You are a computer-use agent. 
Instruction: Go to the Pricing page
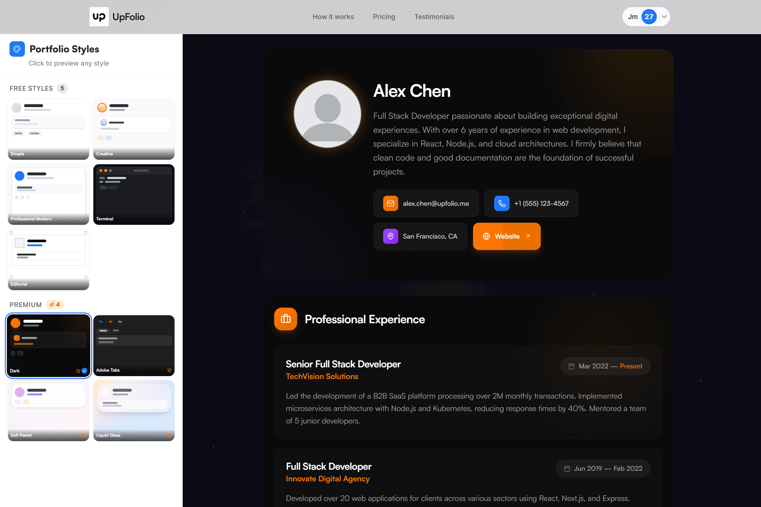(x=384, y=17)
